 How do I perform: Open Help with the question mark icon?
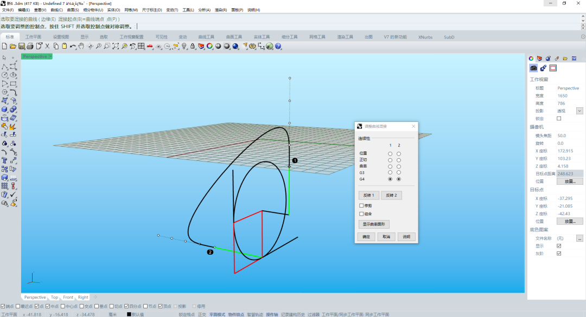(278, 46)
